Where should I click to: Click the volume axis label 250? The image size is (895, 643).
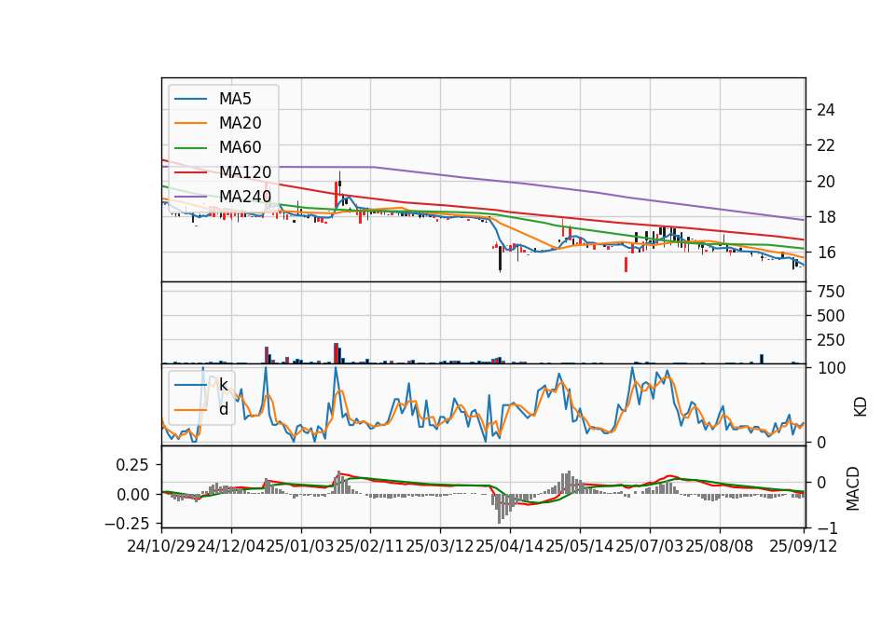coord(831,340)
